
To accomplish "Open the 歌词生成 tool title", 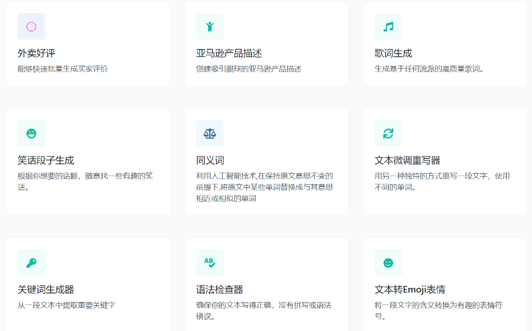I will point(393,53).
